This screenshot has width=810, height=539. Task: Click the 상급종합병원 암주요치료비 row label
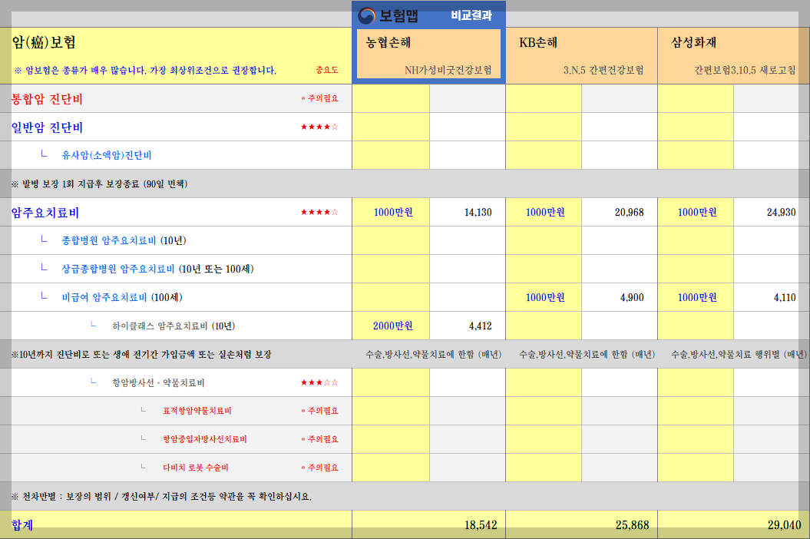coord(117,269)
